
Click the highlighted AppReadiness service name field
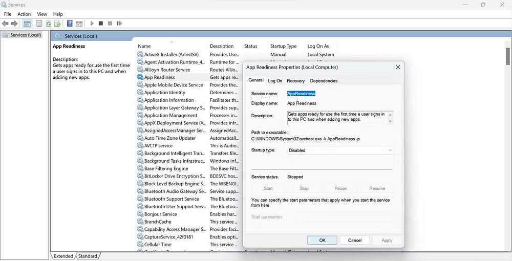301,94
